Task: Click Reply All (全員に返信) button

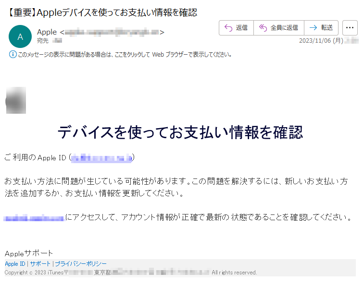Action: 279,28
